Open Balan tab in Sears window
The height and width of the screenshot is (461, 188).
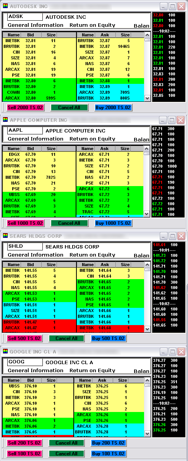point(142,255)
